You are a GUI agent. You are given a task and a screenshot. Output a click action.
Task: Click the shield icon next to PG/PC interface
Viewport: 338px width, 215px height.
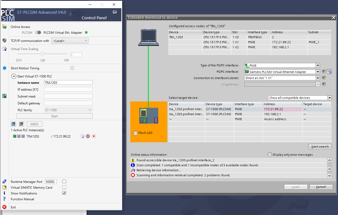click(324, 72)
